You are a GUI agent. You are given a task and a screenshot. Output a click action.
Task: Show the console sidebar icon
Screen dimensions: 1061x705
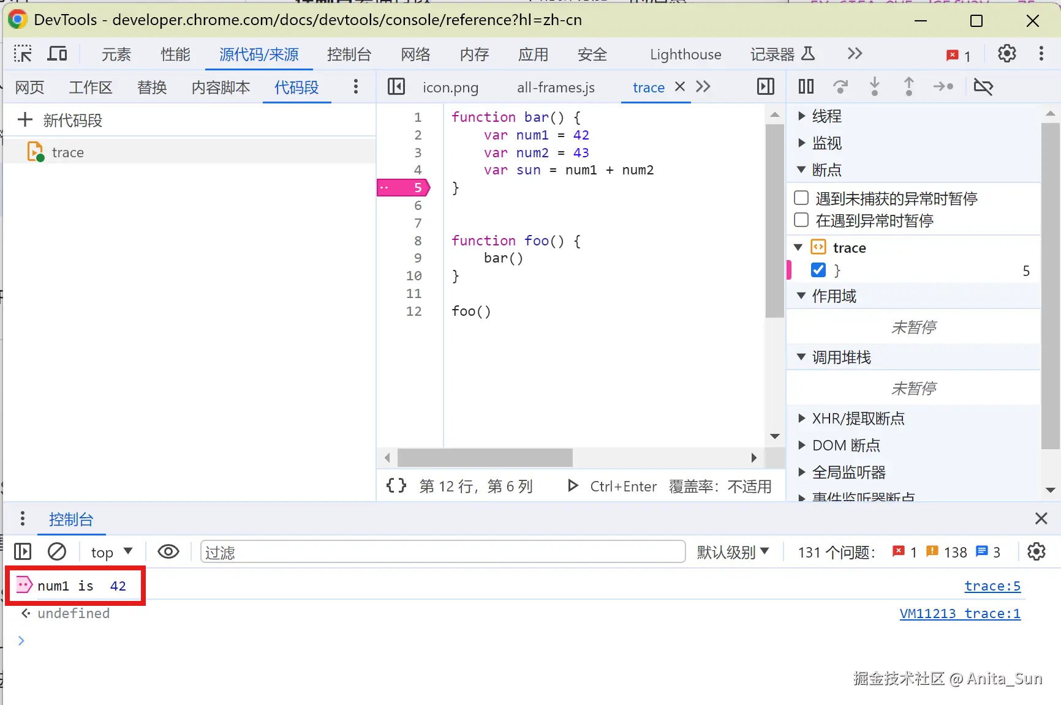pyautogui.click(x=23, y=552)
